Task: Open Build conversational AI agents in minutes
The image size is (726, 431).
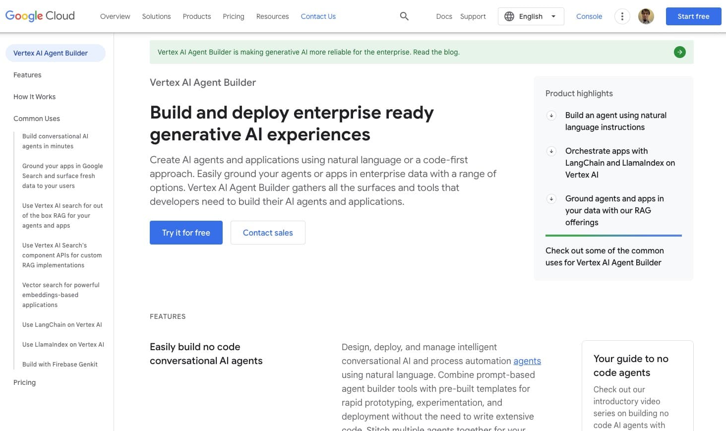Action: (x=55, y=141)
